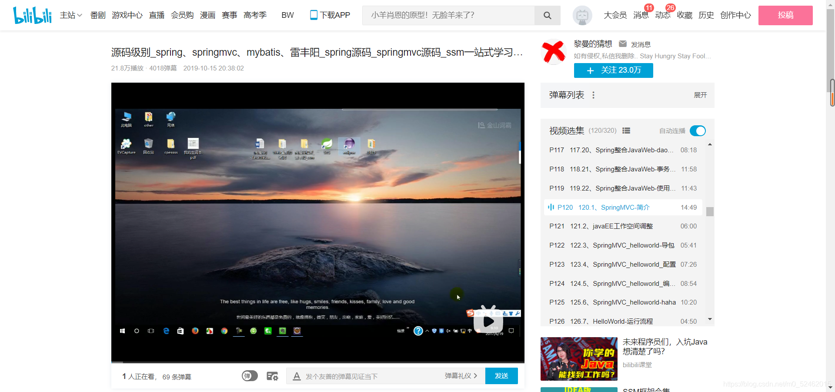The height and width of the screenshot is (392, 835).
Task: Send danmaku with 发送 button
Action: click(501, 376)
